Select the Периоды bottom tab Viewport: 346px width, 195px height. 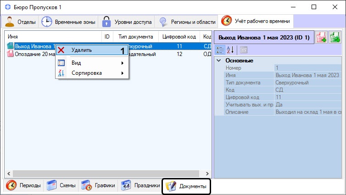pyautogui.click(x=24, y=186)
